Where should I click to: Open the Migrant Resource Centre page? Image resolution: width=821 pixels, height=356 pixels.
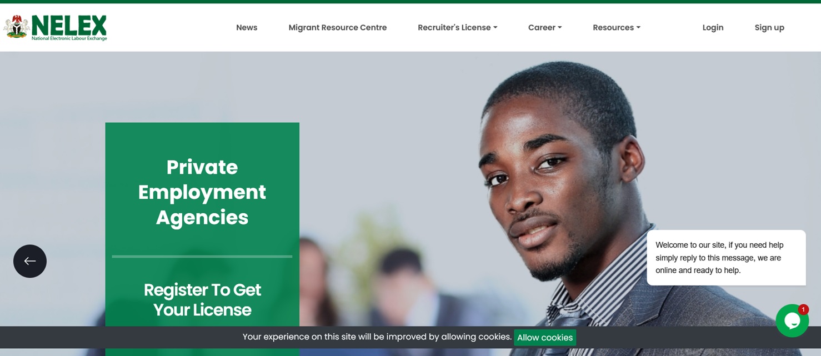[338, 27]
